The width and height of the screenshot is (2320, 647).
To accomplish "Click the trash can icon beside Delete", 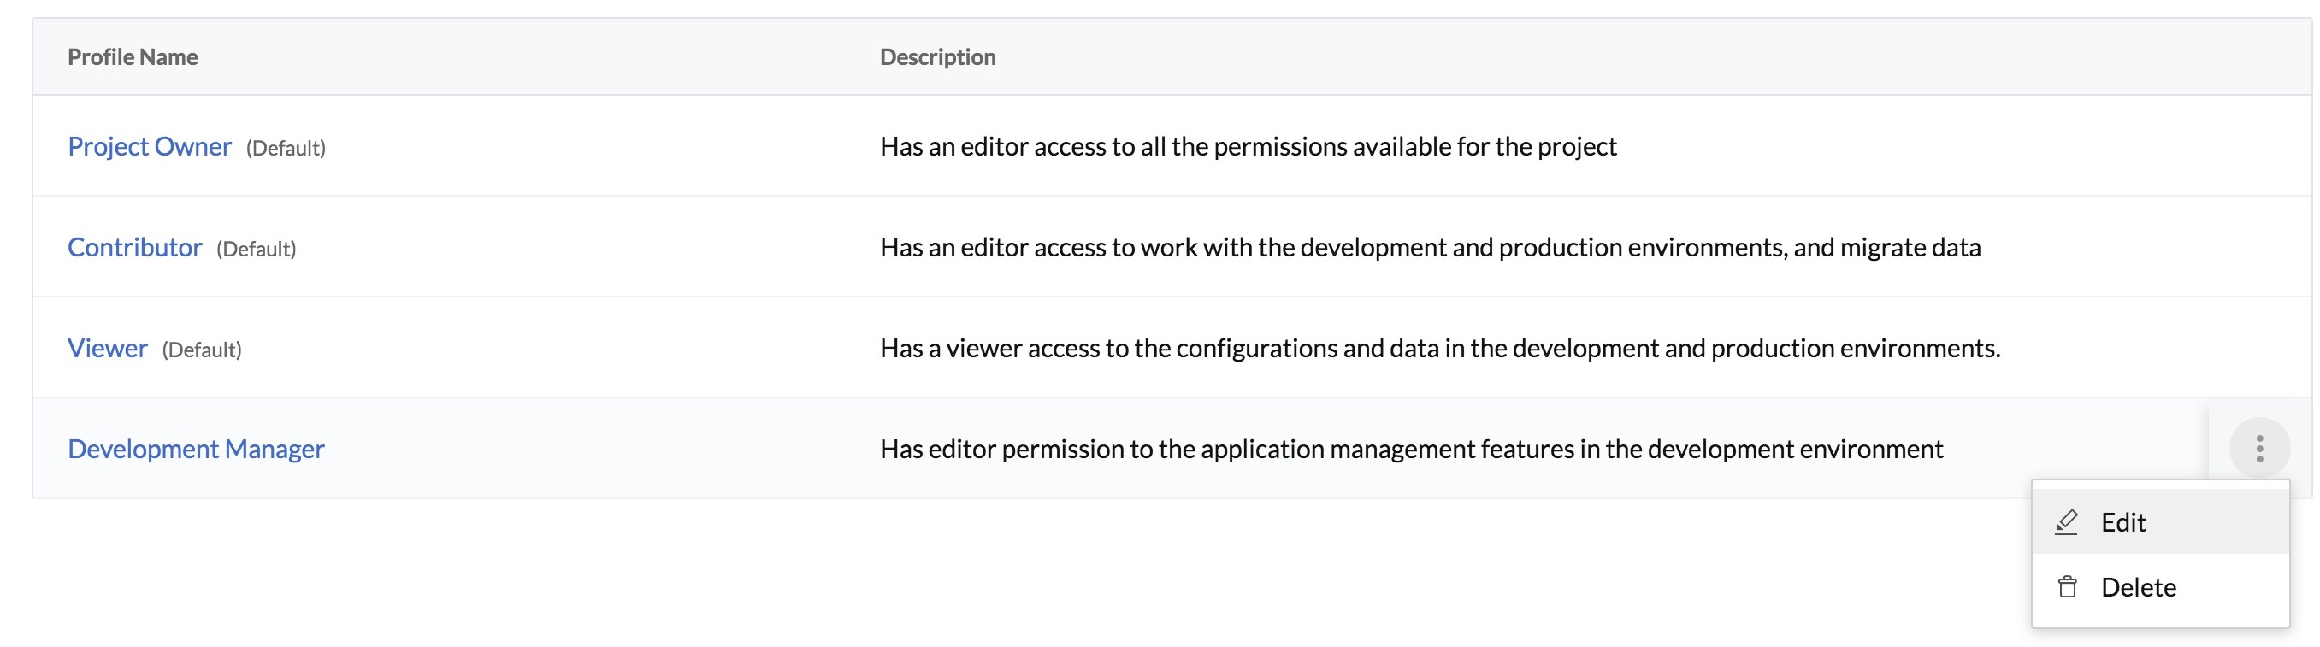I will 2067,586.
